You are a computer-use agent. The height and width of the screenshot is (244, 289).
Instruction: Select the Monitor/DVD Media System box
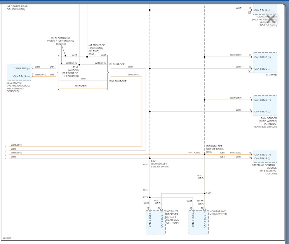(x=199, y=222)
